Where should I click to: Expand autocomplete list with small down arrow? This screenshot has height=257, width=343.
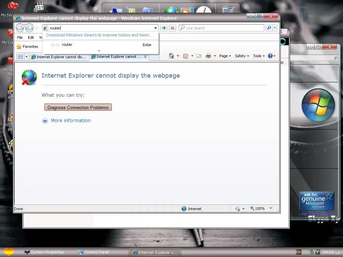(99, 51)
